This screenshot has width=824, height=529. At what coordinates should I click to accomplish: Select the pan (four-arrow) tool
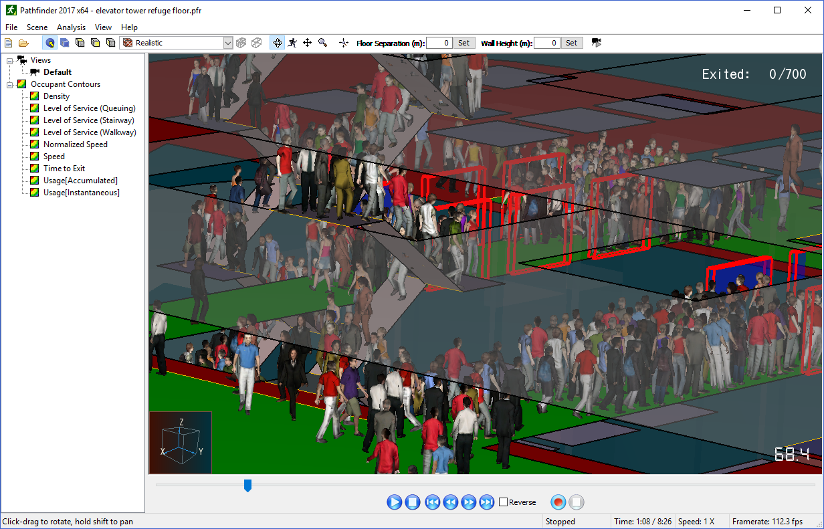(308, 43)
